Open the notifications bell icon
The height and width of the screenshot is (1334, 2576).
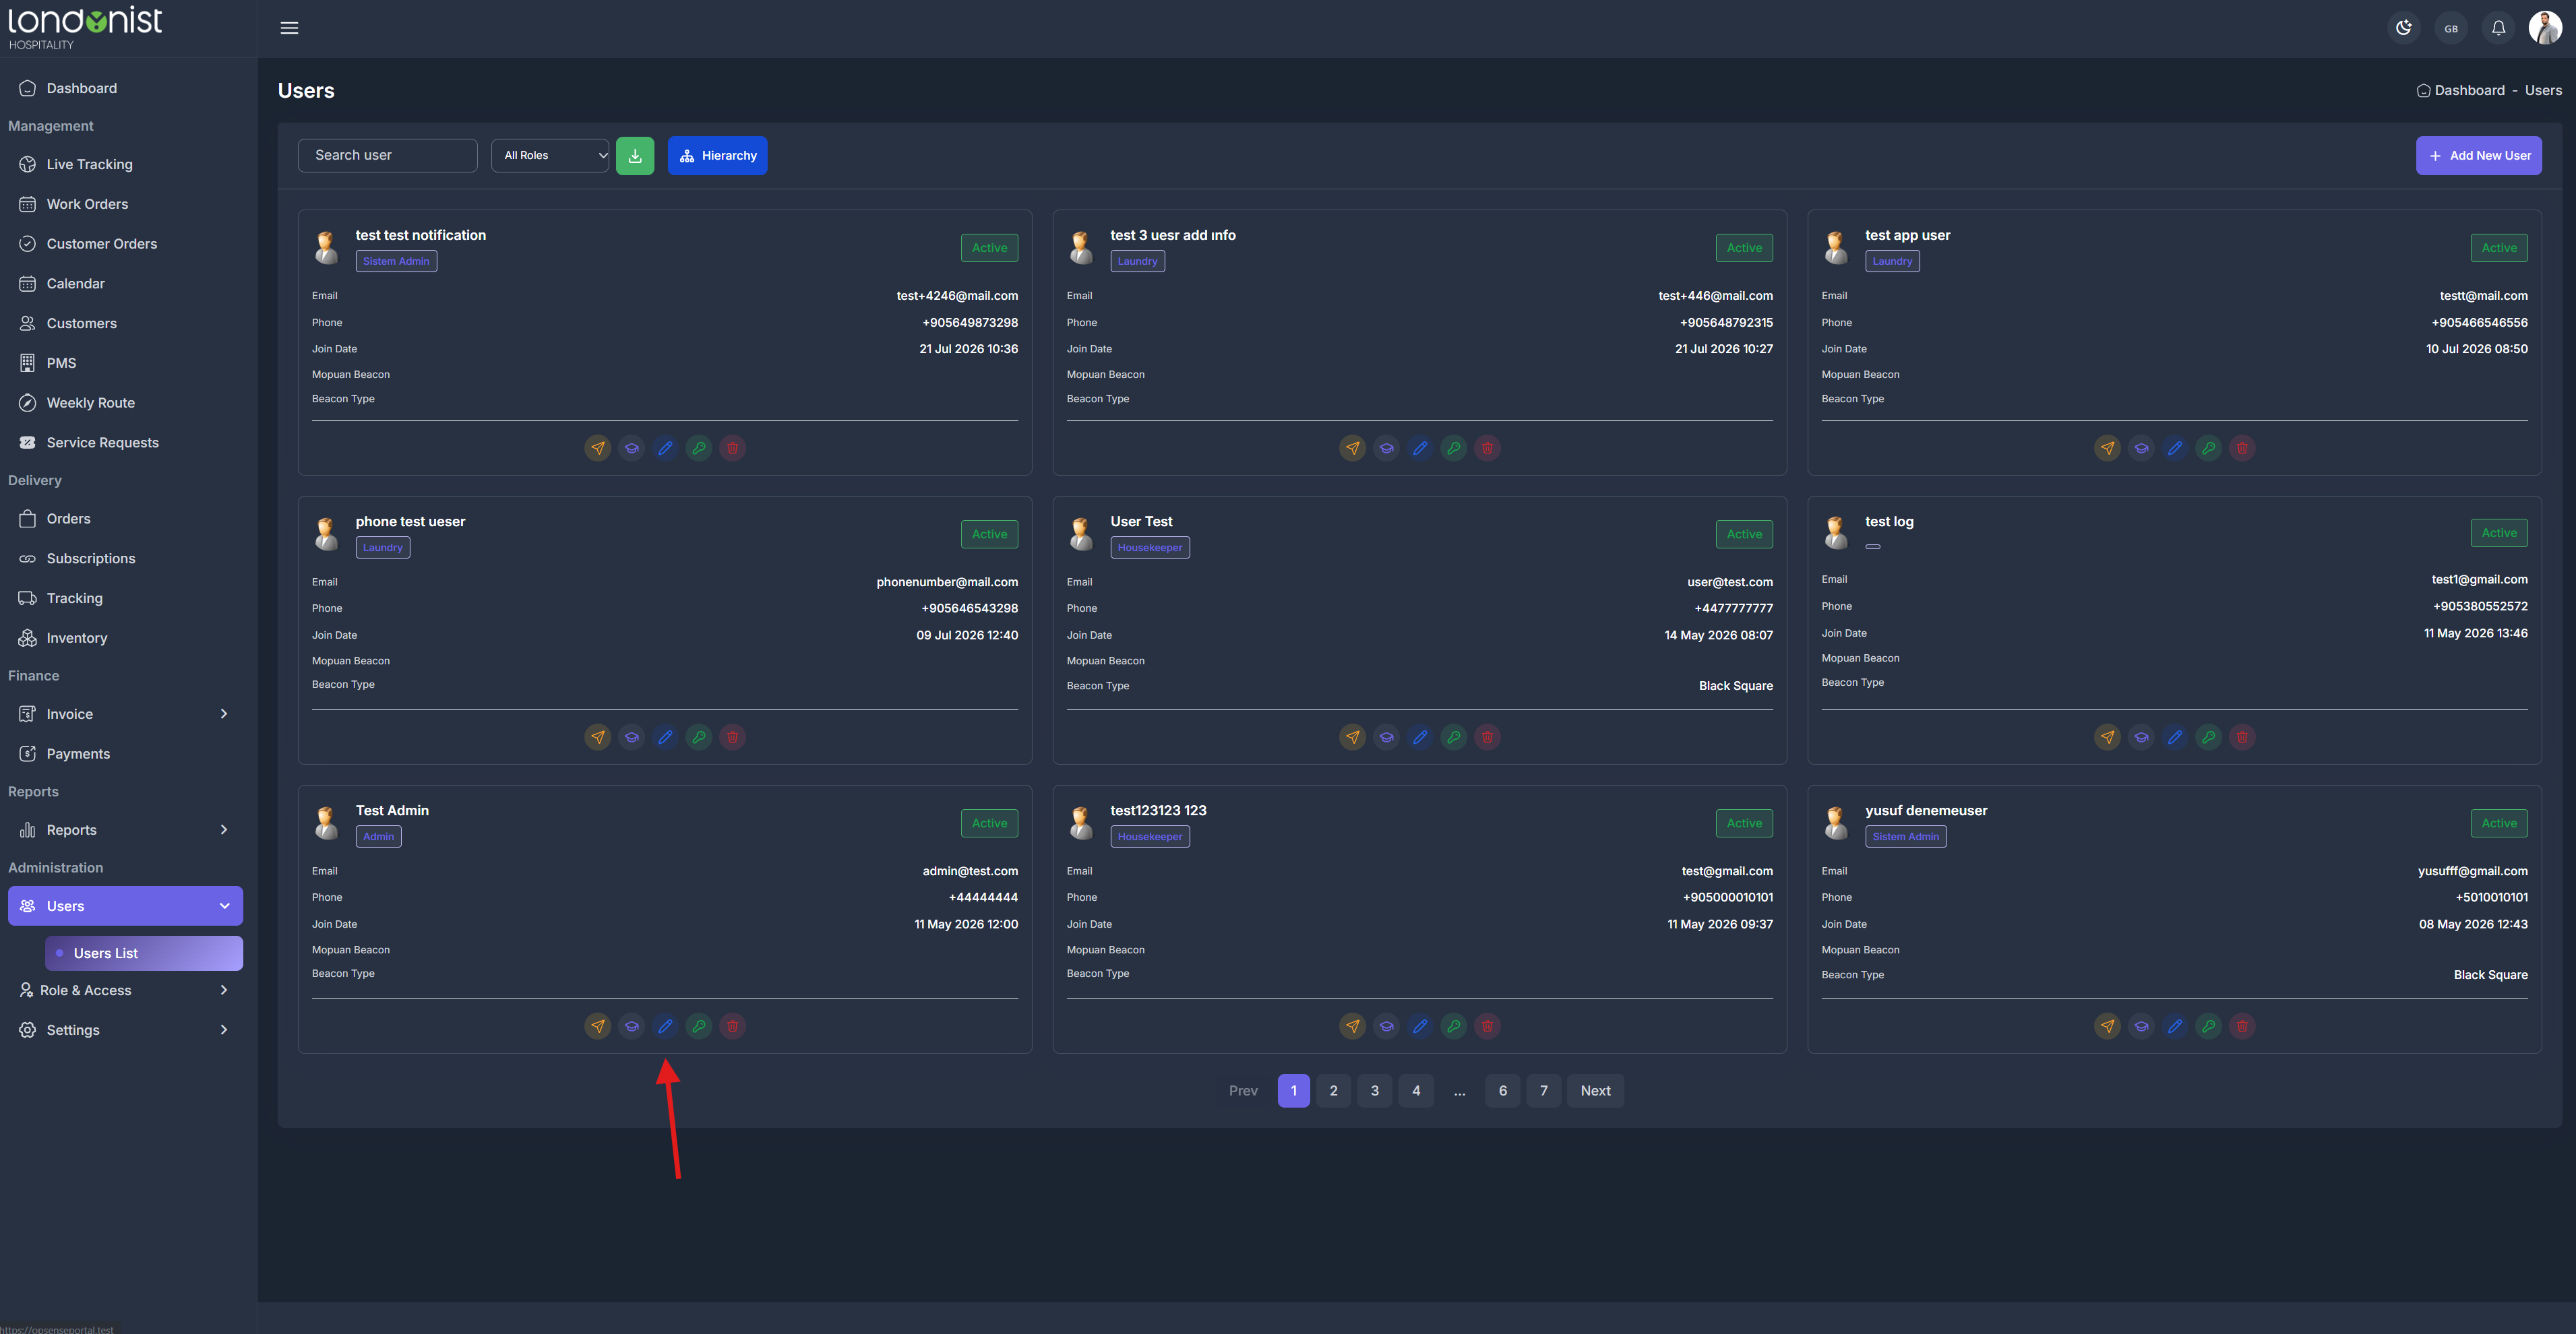pos(2498,28)
